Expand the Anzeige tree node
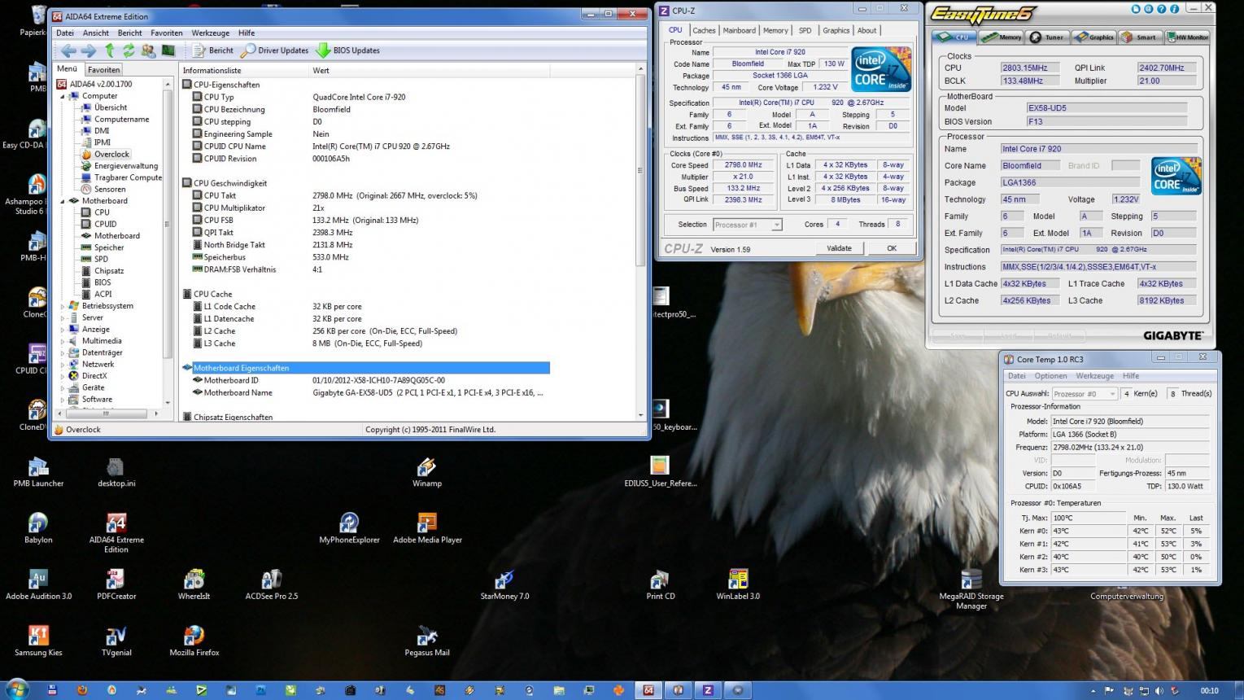 point(63,330)
